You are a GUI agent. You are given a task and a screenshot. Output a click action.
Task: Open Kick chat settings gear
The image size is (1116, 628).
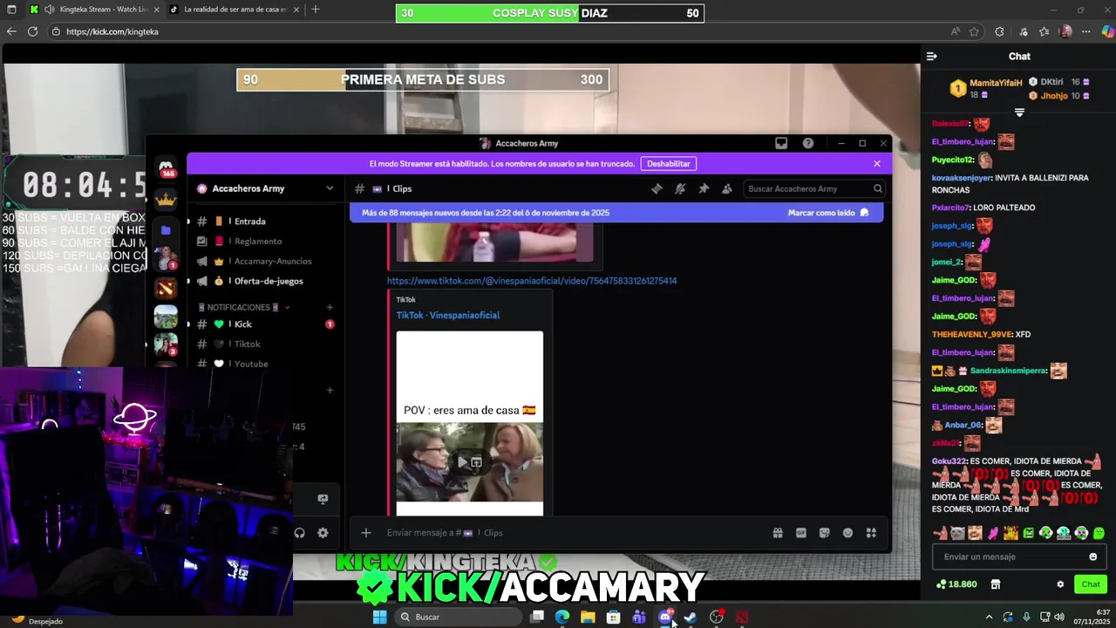point(1060,584)
